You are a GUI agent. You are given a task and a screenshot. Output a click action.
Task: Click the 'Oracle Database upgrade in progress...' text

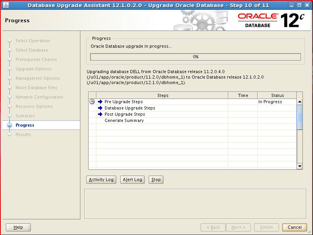(131, 46)
